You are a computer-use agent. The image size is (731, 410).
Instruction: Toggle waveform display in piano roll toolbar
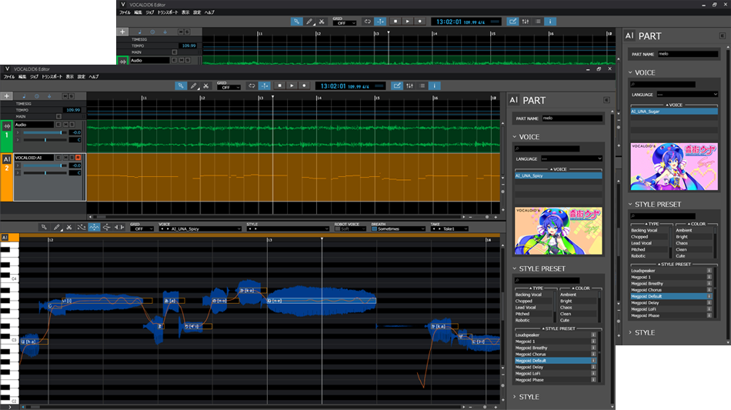[x=94, y=228]
